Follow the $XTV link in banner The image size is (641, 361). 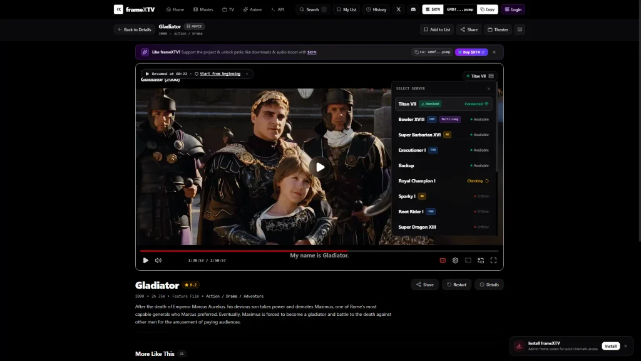pyautogui.click(x=312, y=53)
